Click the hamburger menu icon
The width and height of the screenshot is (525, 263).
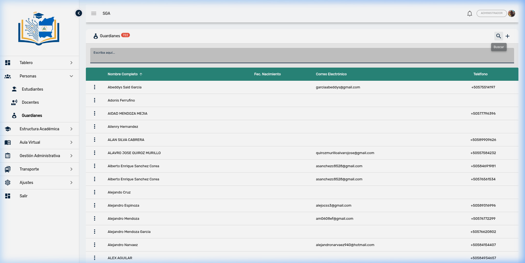point(94,13)
